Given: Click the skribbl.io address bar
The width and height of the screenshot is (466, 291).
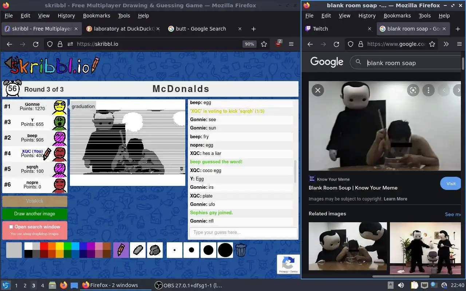Looking at the screenshot, I should tap(157, 44).
